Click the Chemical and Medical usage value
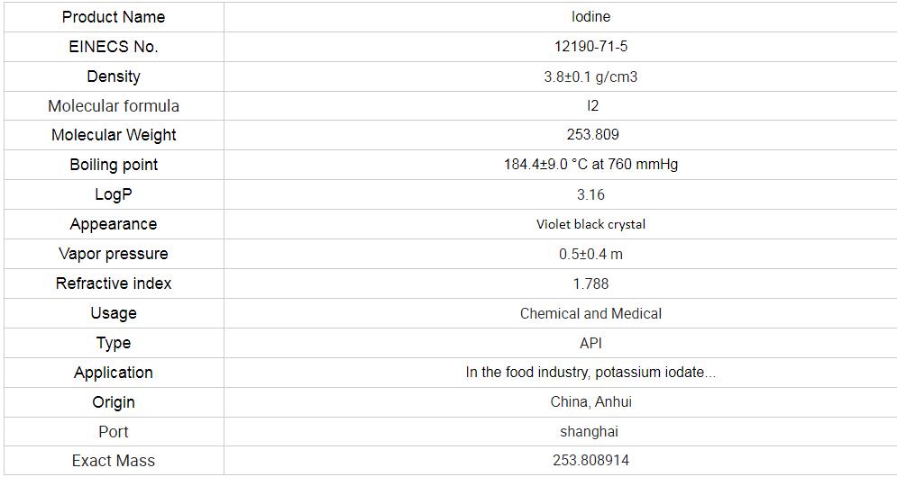The image size is (897, 477). point(590,313)
